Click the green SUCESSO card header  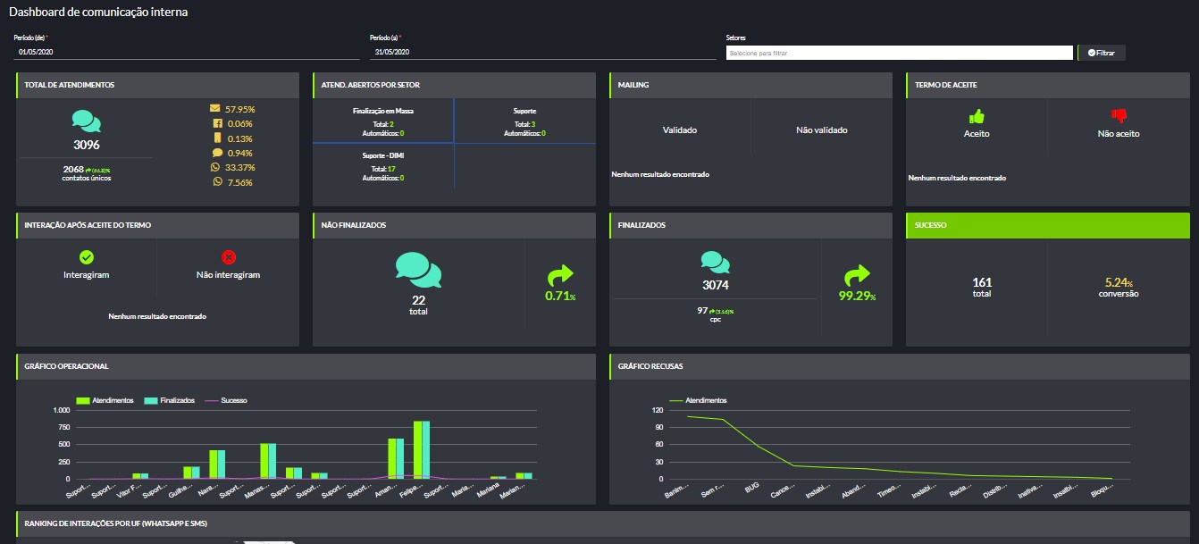(1048, 225)
